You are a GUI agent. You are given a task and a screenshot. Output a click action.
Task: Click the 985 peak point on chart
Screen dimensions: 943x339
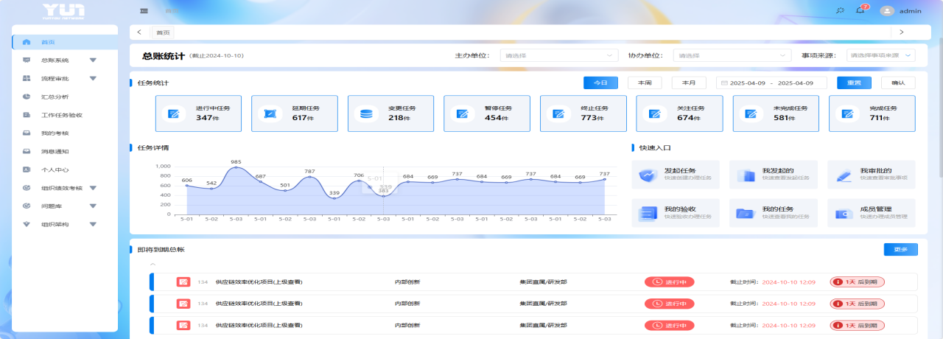pyautogui.click(x=236, y=168)
